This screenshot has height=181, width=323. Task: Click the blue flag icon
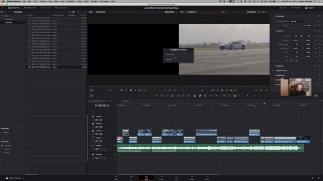coord(211,96)
